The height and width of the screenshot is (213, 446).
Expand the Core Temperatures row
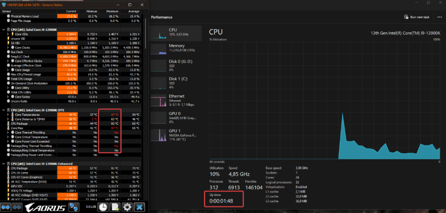(8, 114)
